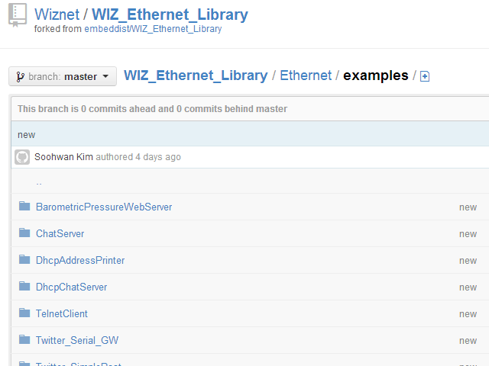Open the 'new' commit message in header
Image resolution: width=489 pixels, height=366 pixels.
[x=27, y=135]
